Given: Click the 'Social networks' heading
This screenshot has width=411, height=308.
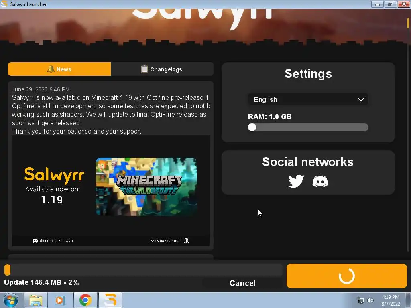Looking at the screenshot, I should [308, 162].
